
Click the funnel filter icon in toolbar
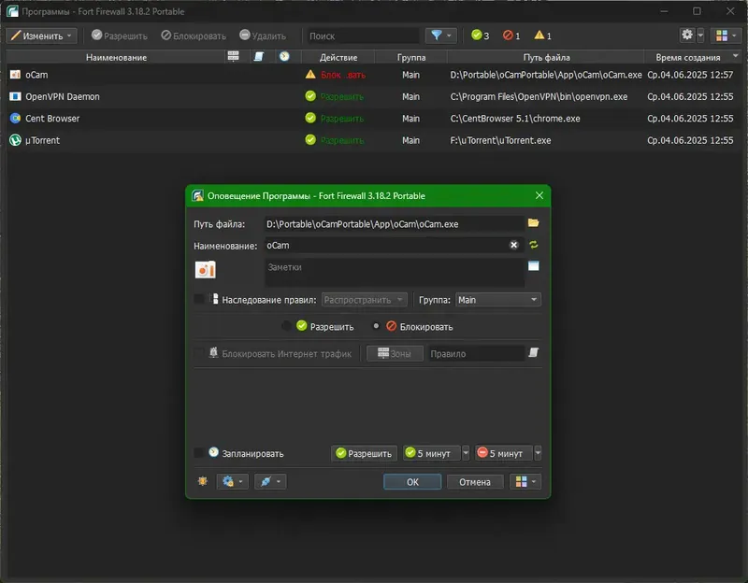click(436, 36)
